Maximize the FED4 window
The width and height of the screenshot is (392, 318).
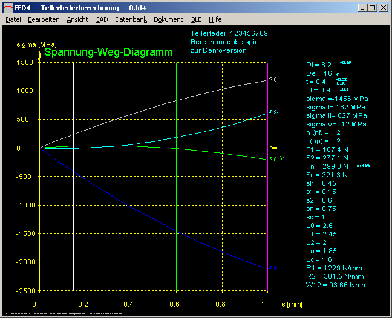pos(372,7)
